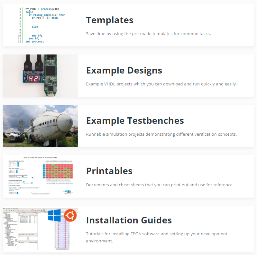Viewport: 257px width, 255px height.
Task: Select Templates description about pre-made templates
Action: pos(149,34)
